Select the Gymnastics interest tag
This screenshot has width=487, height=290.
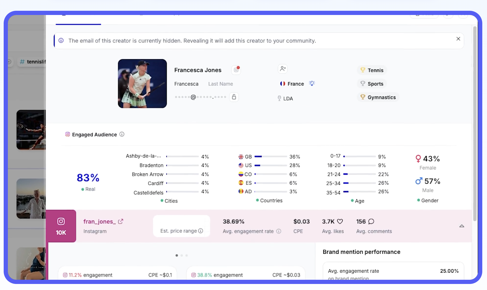pyautogui.click(x=378, y=97)
